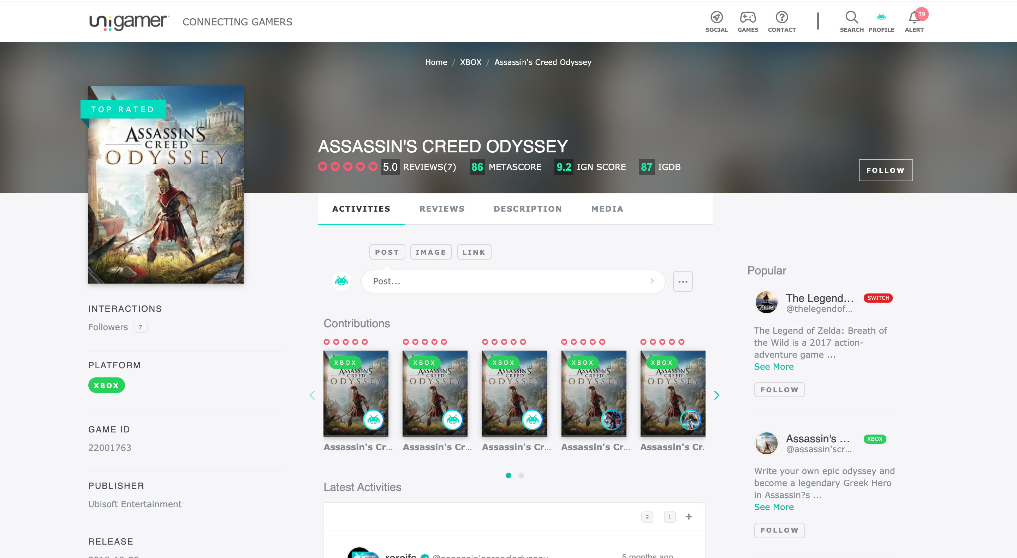Click the three-dots options button beside Post field
The image size is (1017, 558).
[682, 281]
